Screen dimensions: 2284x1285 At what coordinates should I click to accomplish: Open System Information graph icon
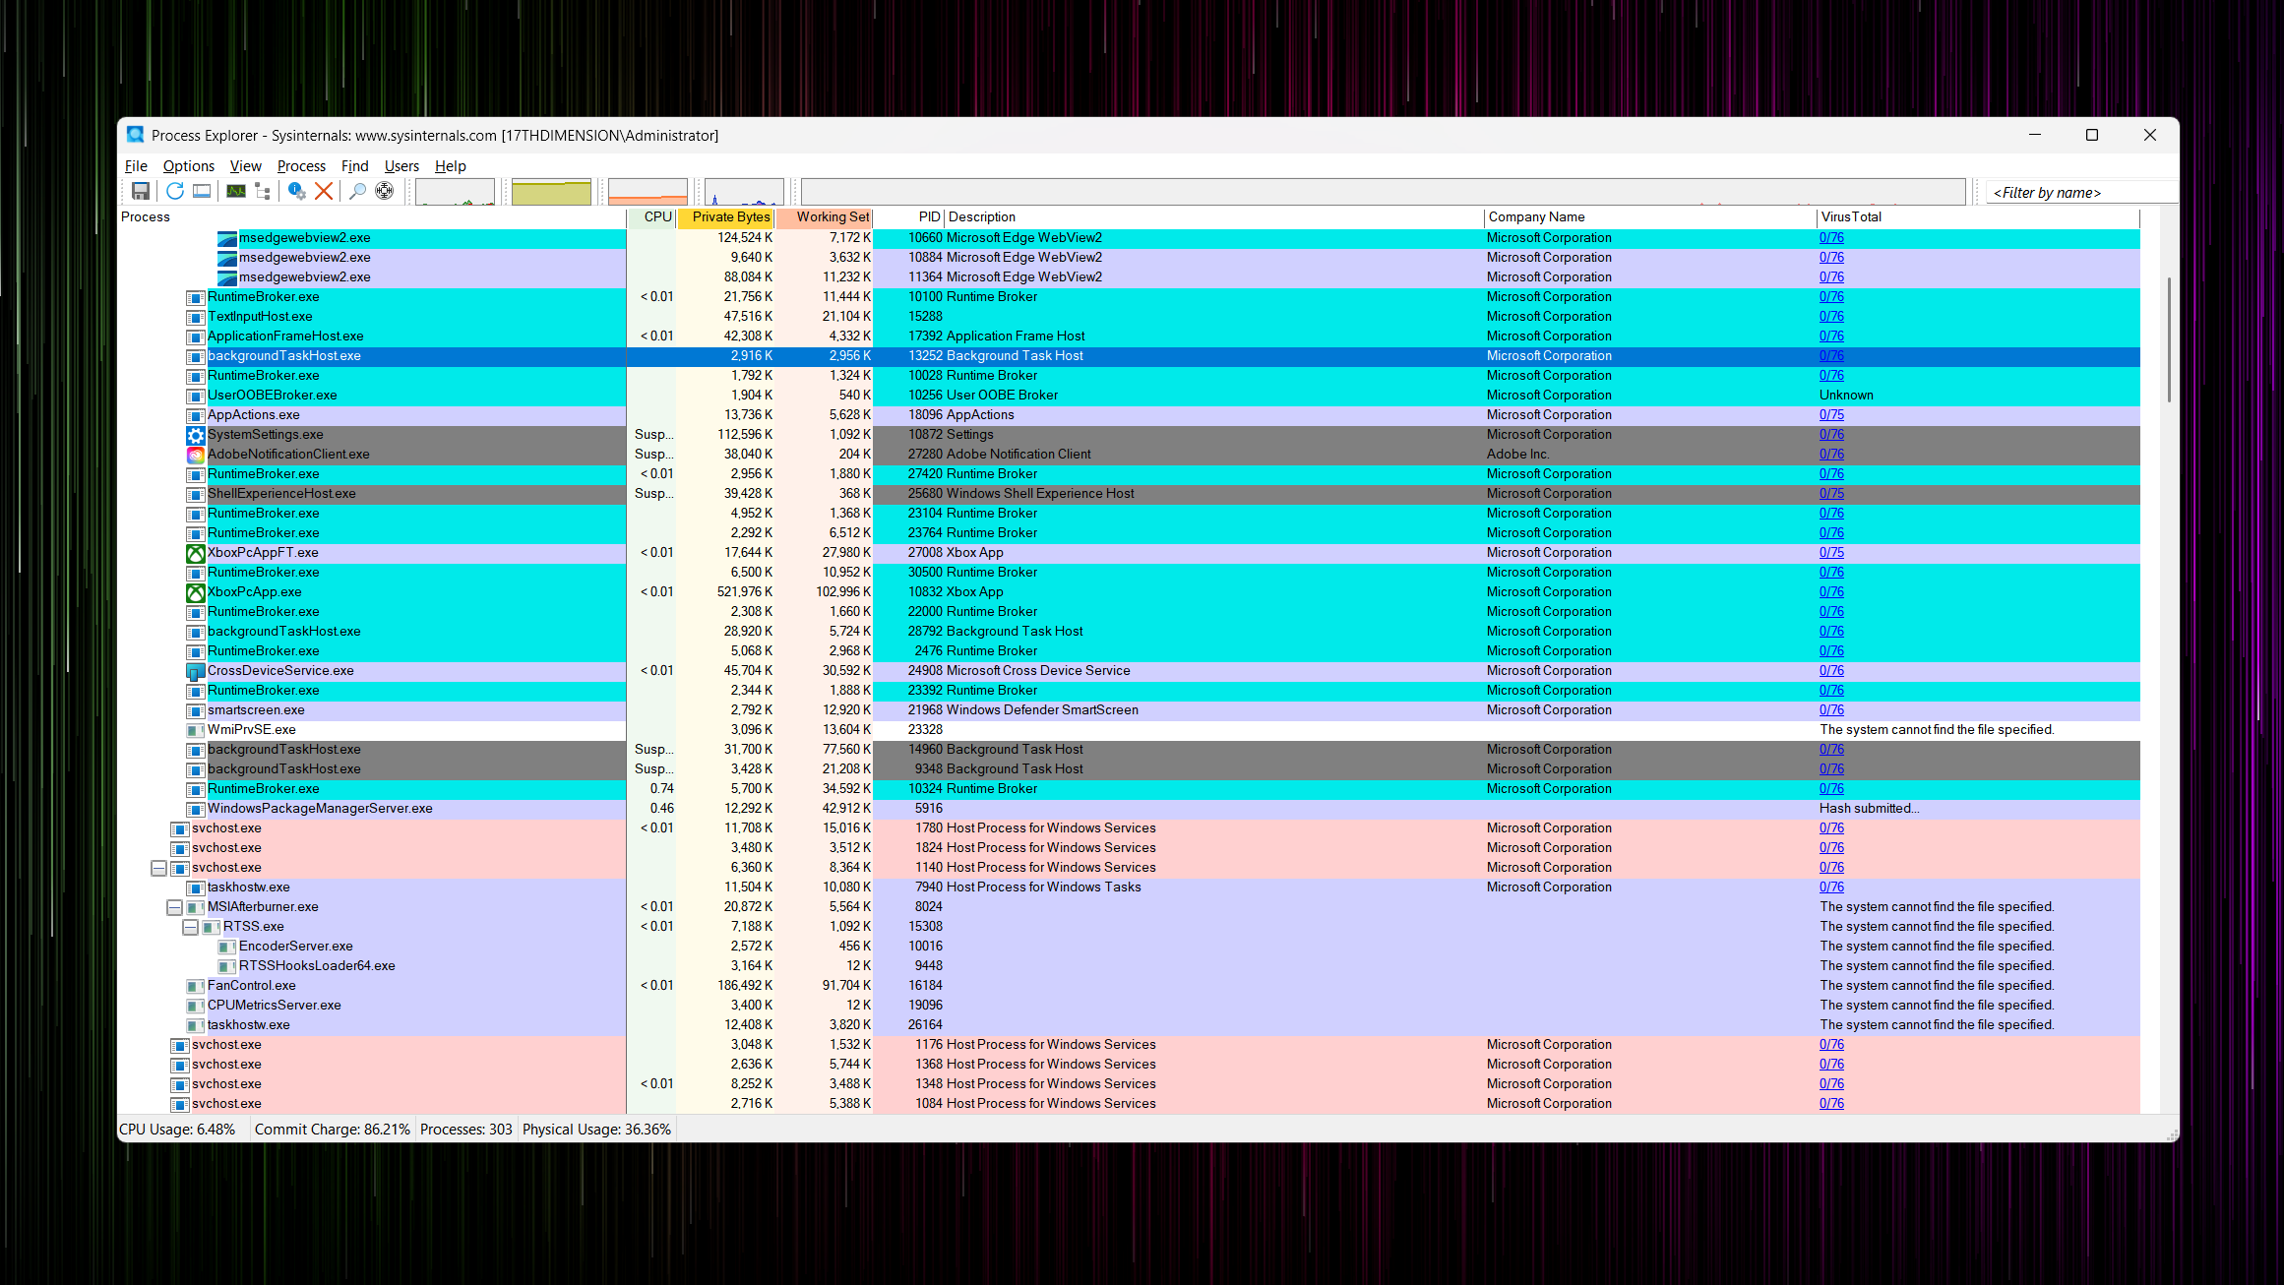[x=236, y=192]
